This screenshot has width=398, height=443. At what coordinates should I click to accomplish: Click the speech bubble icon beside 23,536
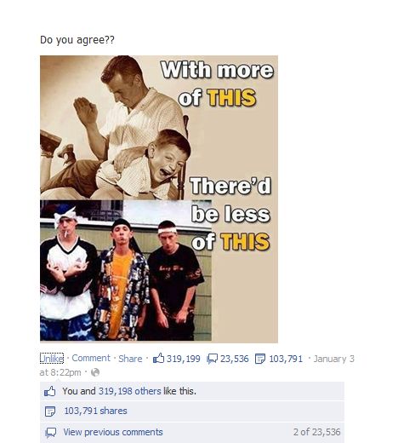213,359
